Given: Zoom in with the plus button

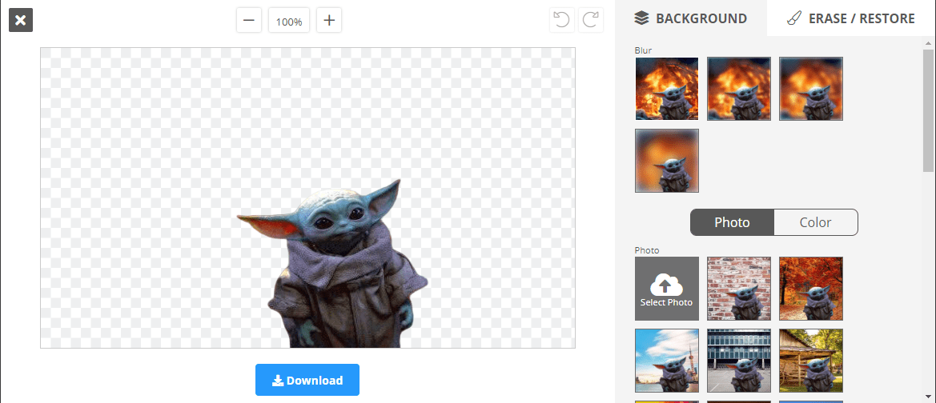Looking at the screenshot, I should pos(329,20).
